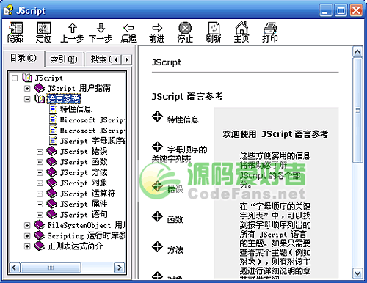Open the 特性信息 link in content pane
The image size is (367, 283).
click(183, 120)
